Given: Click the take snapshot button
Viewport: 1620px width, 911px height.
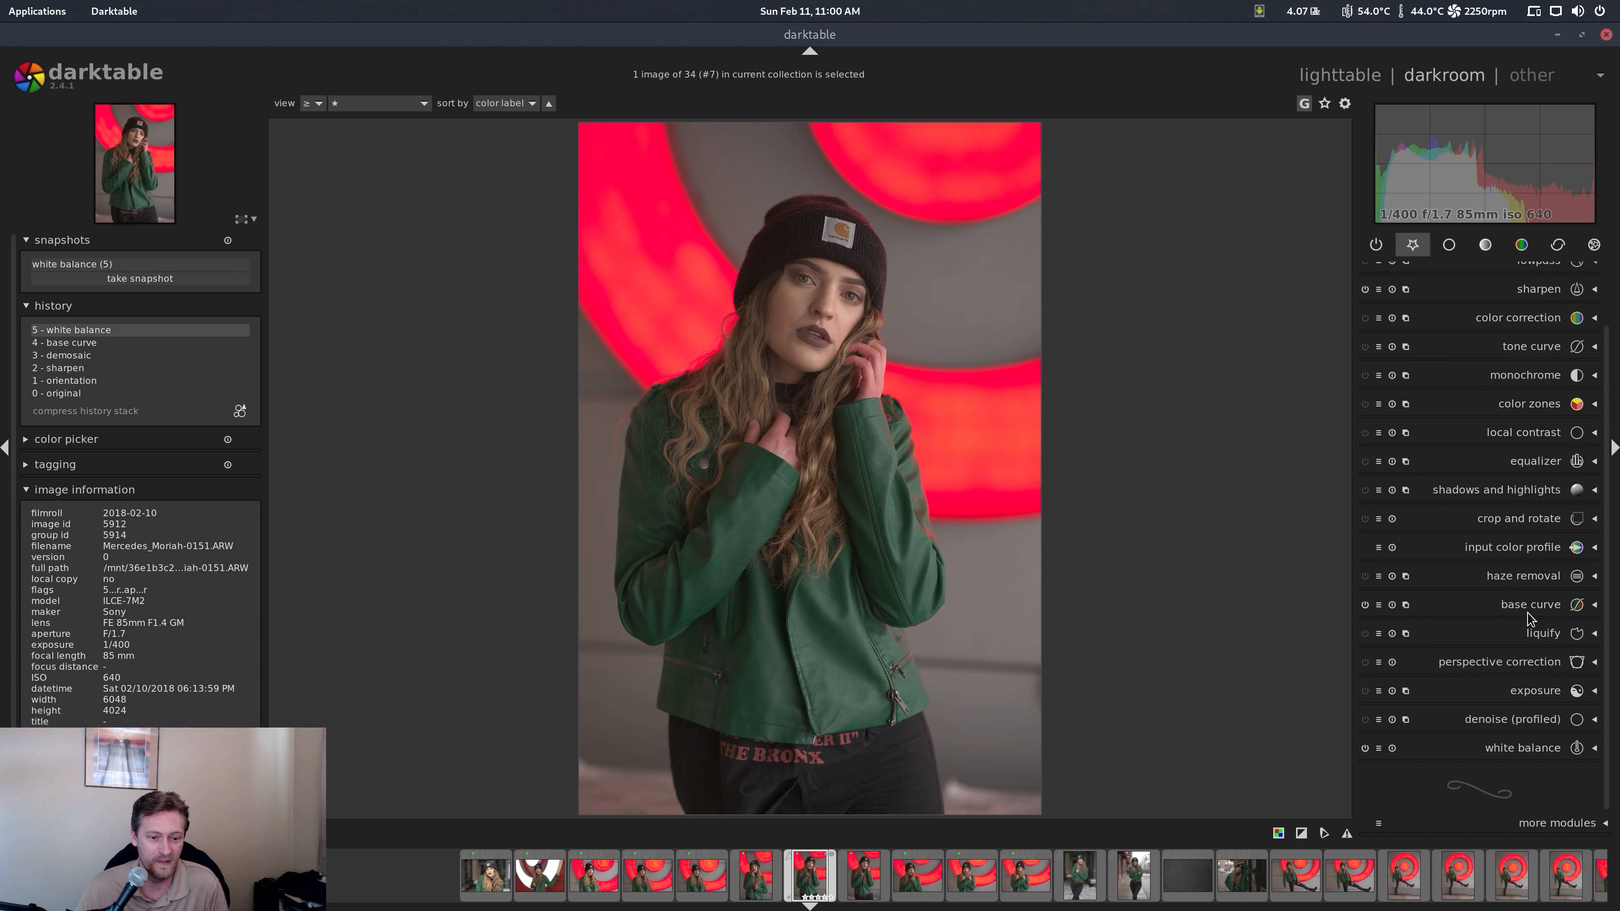Looking at the screenshot, I should [140, 278].
